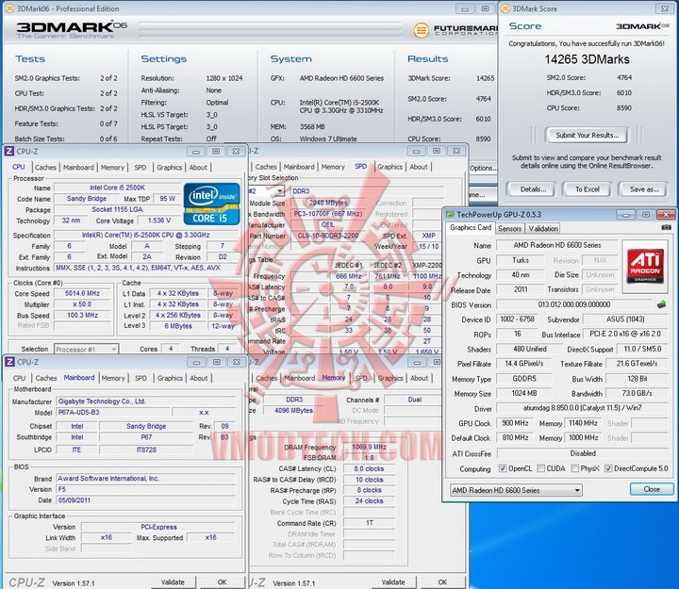Open the Validation tab in GPU-Z
This screenshot has width=679, height=589.
[543, 228]
